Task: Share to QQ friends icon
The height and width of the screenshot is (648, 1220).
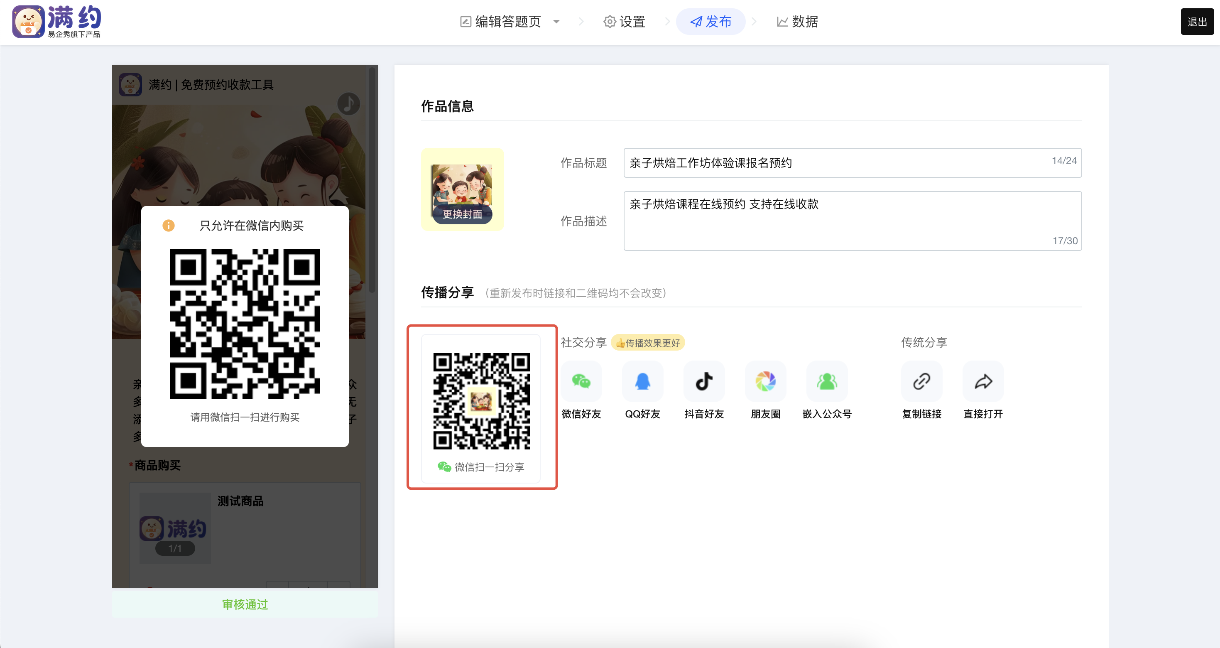Action: pyautogui.click(x=642, y=381)
